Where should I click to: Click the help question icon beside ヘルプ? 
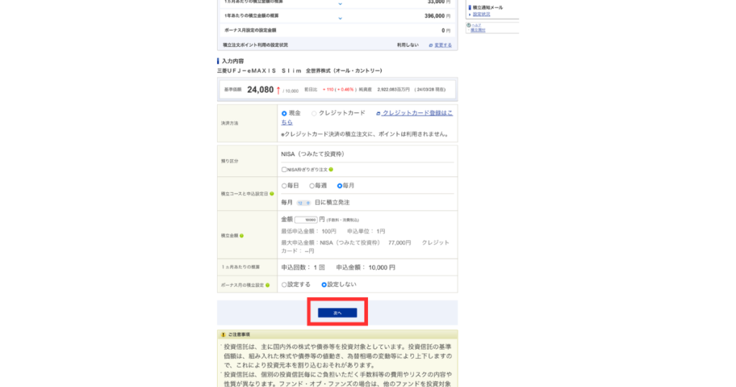[x=469, y=25]
